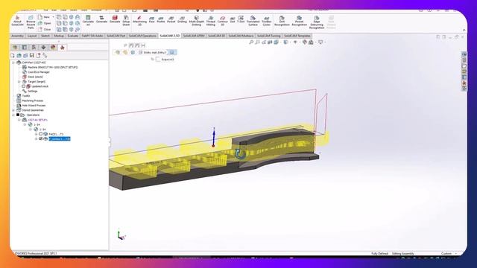Collapse the CAM-Part root node
This screenshot has height=268, width=477.
click(x=13, y=63)
